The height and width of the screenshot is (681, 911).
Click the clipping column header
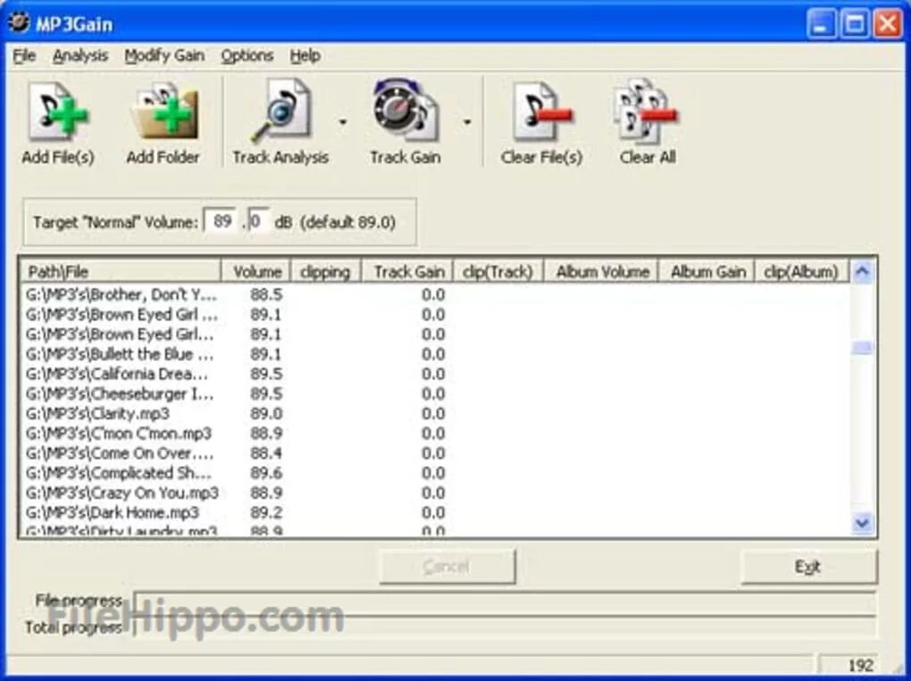[325, 271]
